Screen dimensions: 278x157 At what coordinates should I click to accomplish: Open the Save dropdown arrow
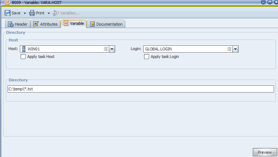(25, 13)
